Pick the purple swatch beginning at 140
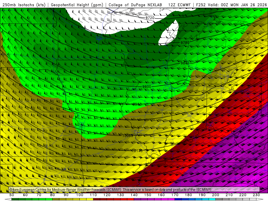Viewport: 268px width, 201px height. 137,199
